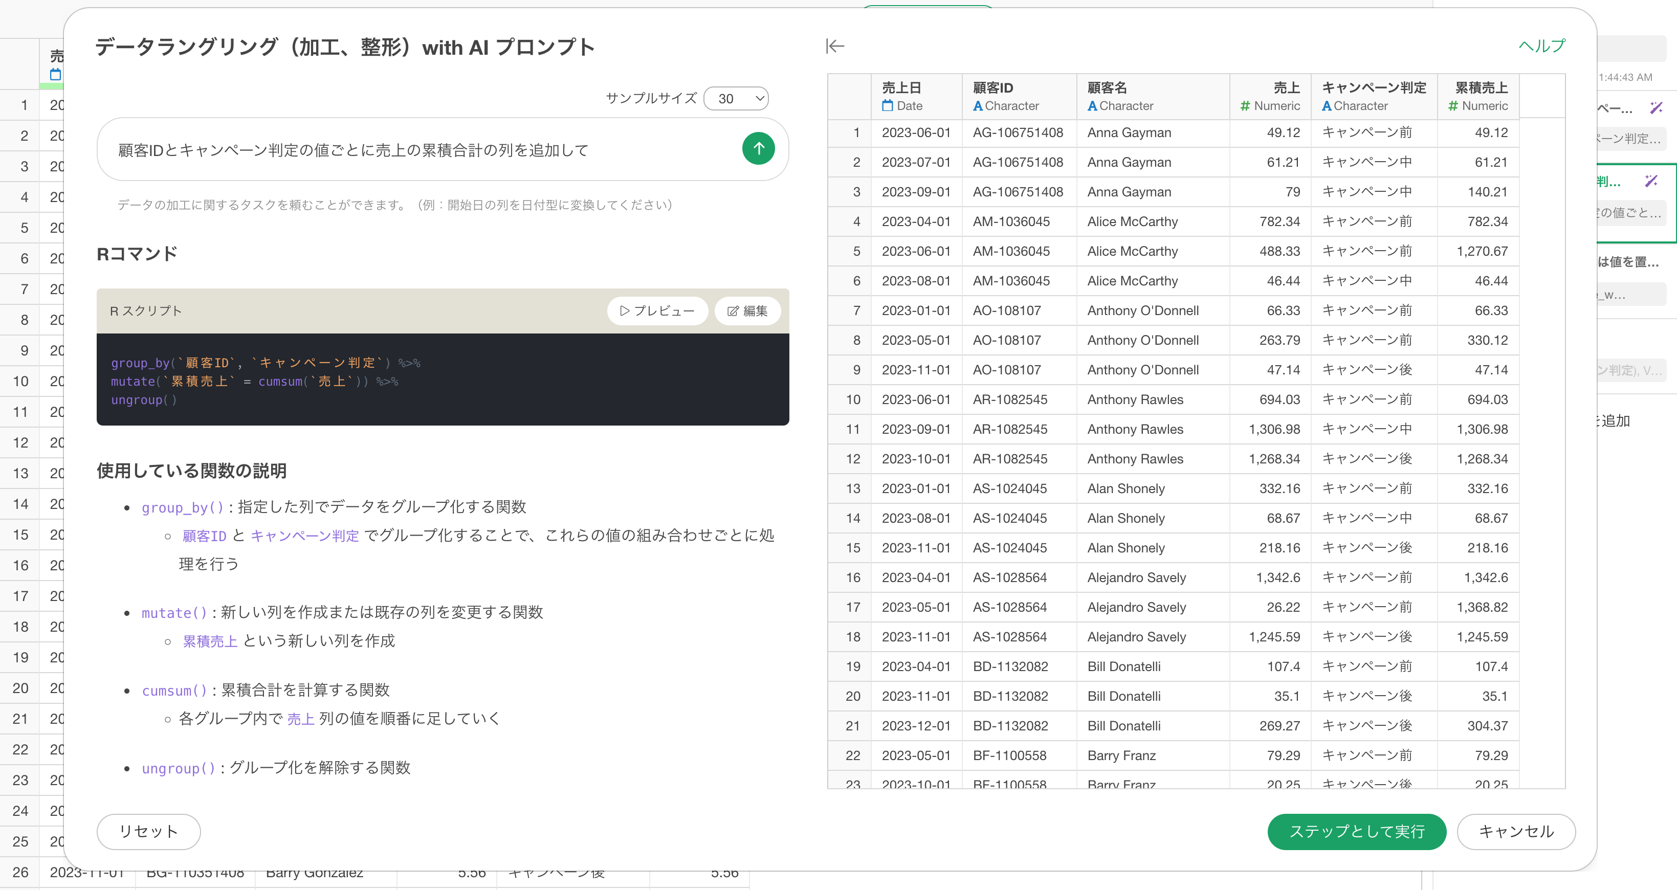
Task: Click ステップとして実行 button
Action: (1357, 831)
